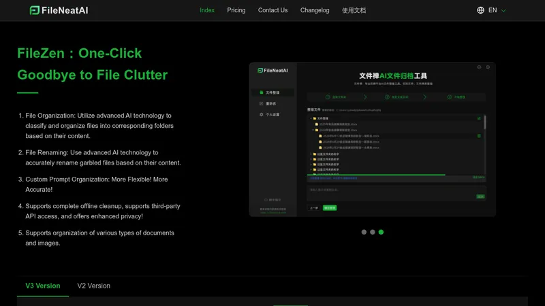Click the 上一步 button in preview
Image resolution: width=545 pixels, height=306 pixels.
(314, 208)
